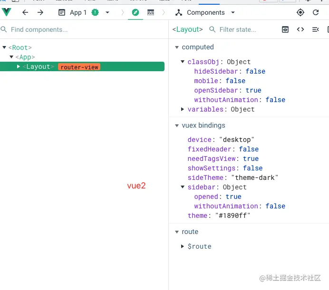Collapse the vuex bindings section
329x290 pixels.
[x=177, y=125]
